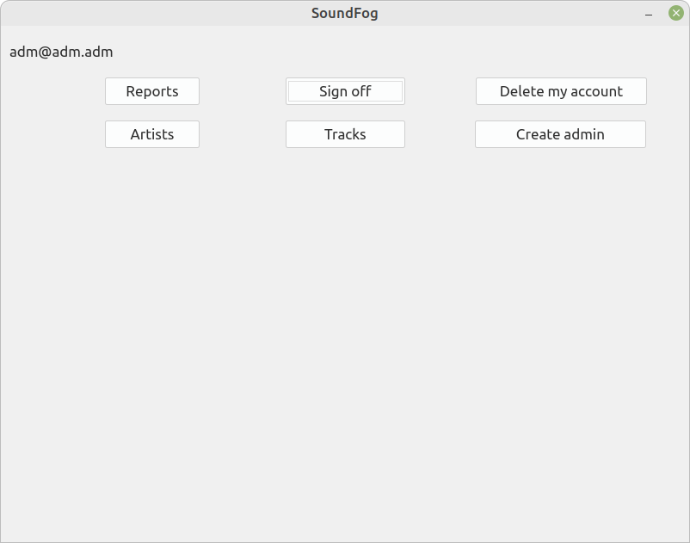Hit the green close icon in title bar
Screen dimensions: 690x543
(x=676, y=13)
